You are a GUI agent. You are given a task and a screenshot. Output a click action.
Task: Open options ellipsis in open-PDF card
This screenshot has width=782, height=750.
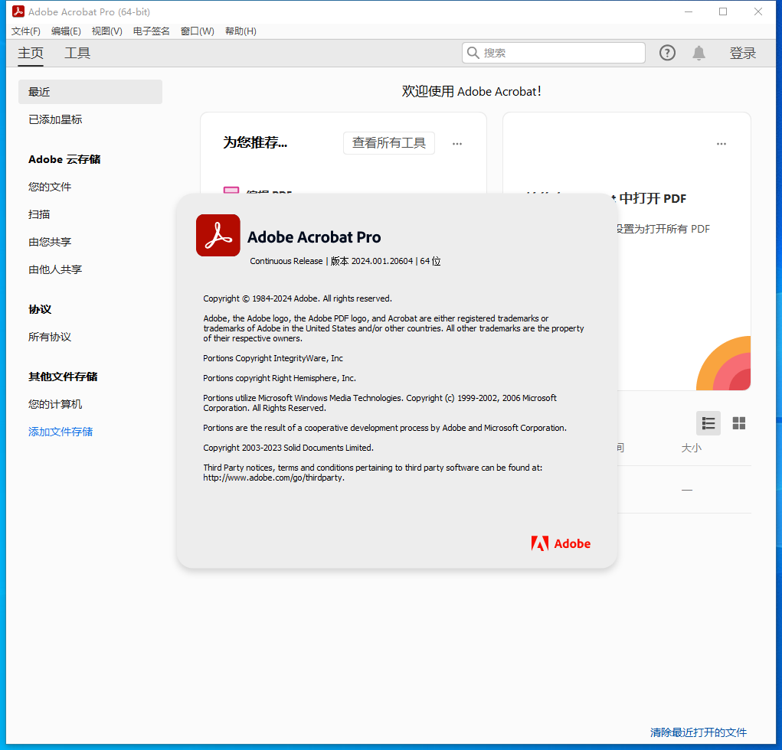(721, 144)
